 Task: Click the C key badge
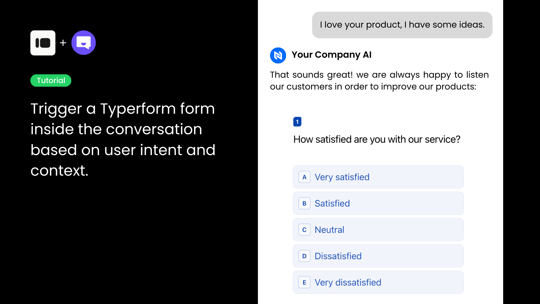tap(304, 230)
